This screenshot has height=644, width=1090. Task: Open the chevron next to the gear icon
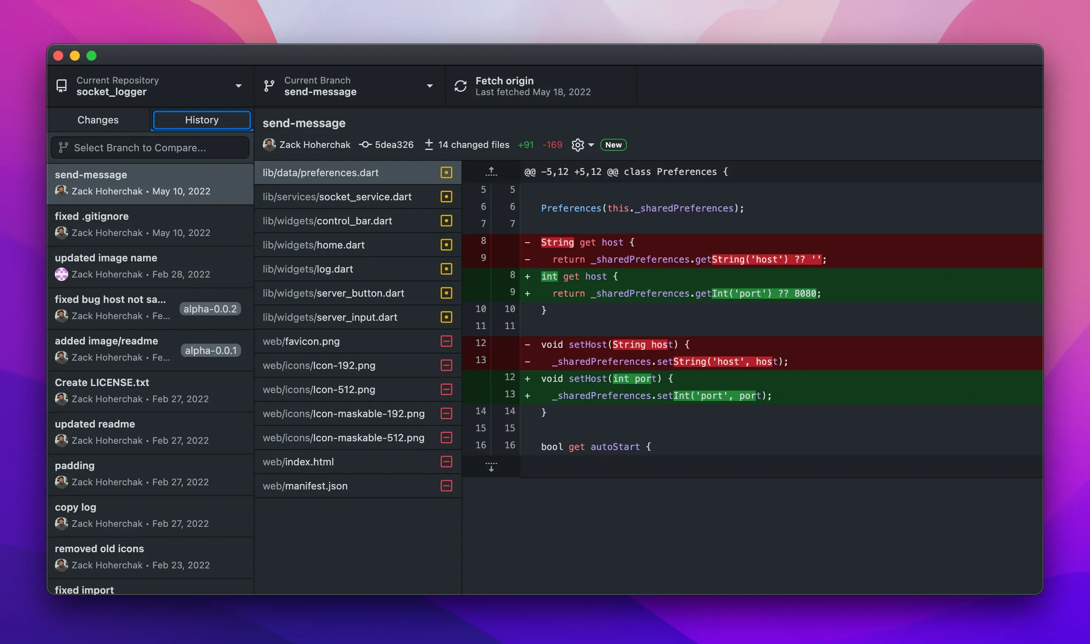[x=591, y=145]
